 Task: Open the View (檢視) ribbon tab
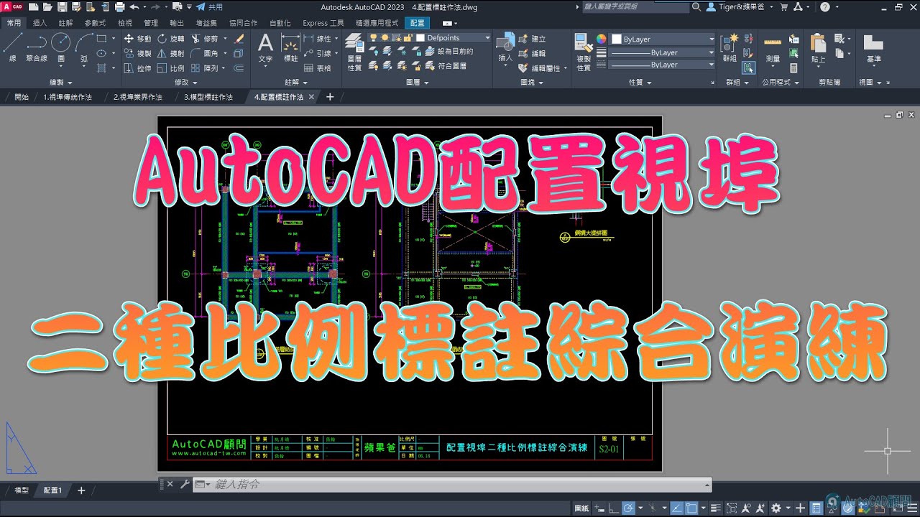[x=125, y=23]
